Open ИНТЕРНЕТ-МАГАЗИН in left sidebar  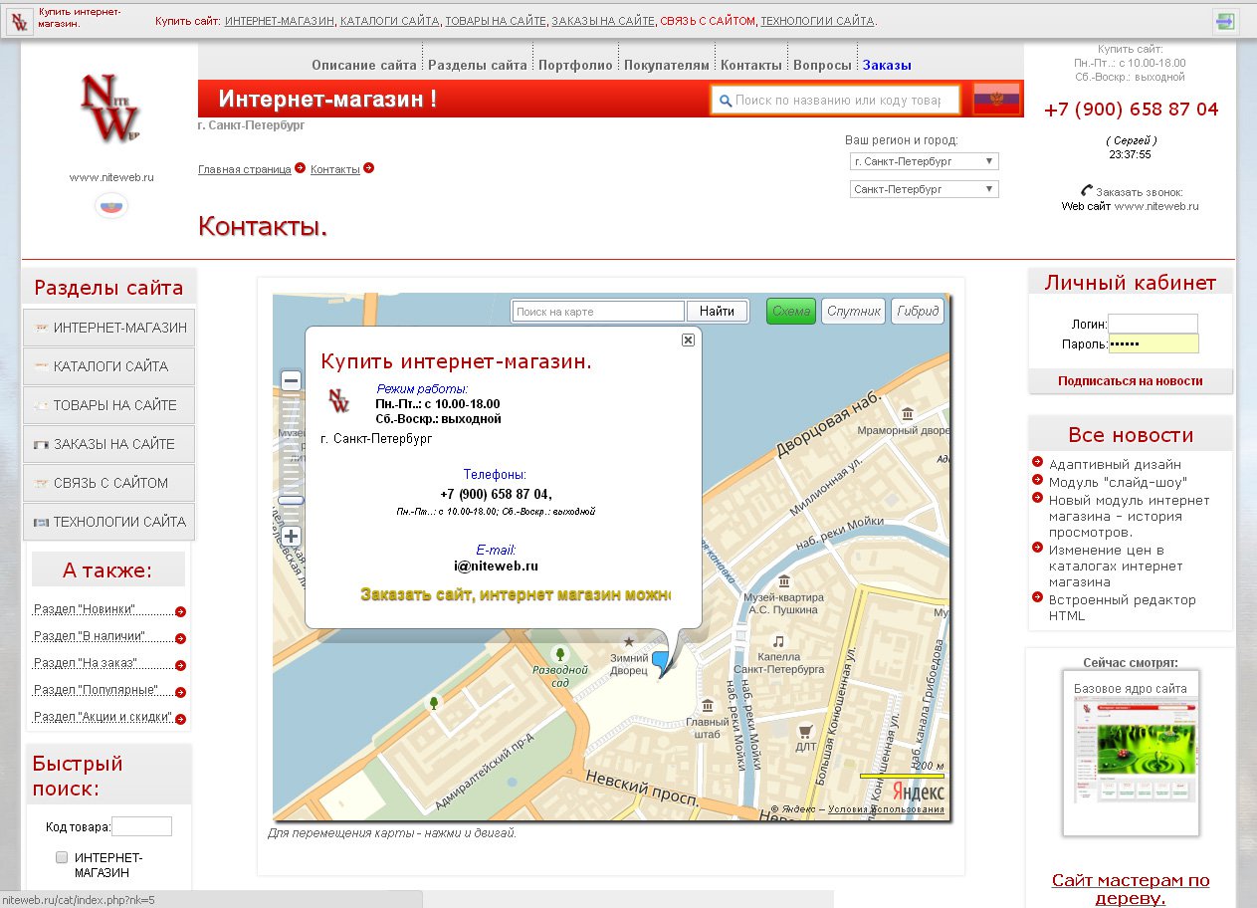point(109,328)
